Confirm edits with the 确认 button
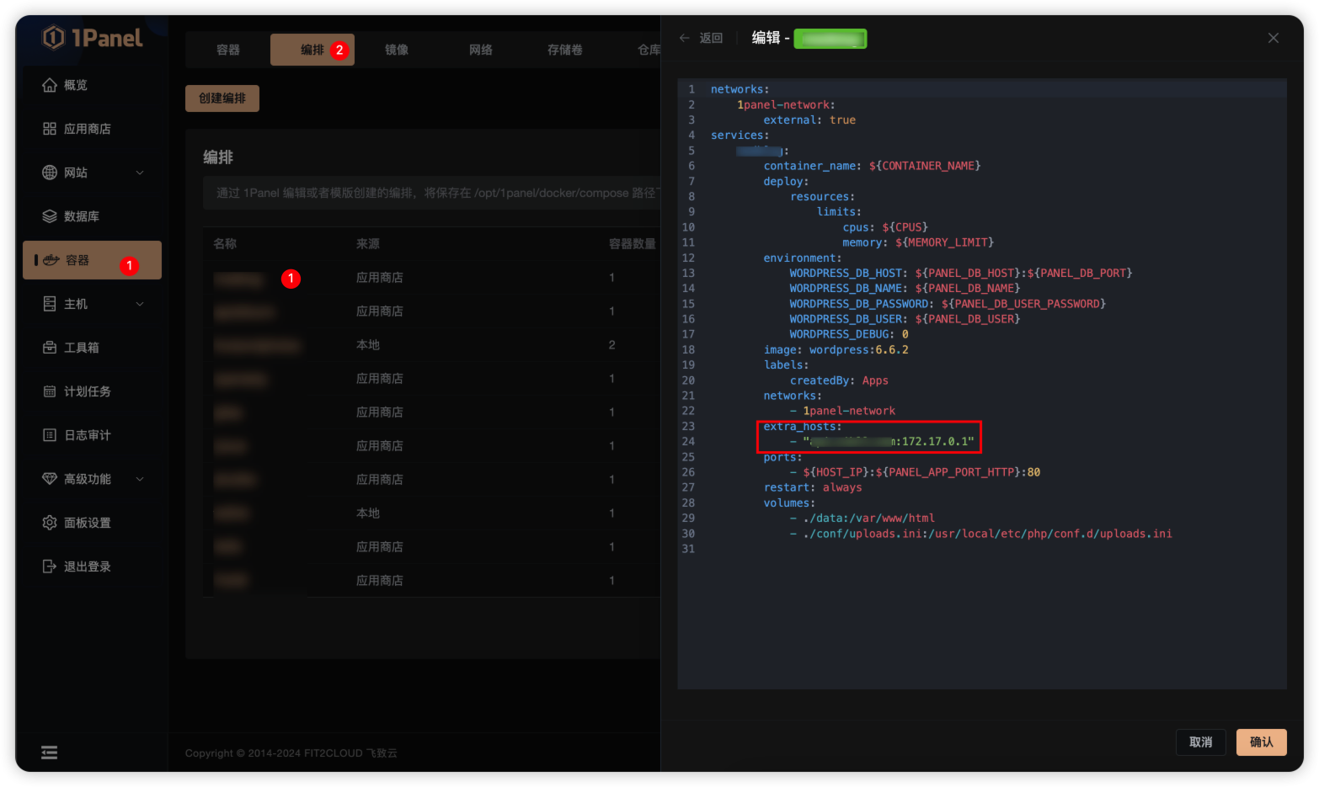This screenshot has height=787, width=1319. pyautogui.click(x=1262, y=742)
